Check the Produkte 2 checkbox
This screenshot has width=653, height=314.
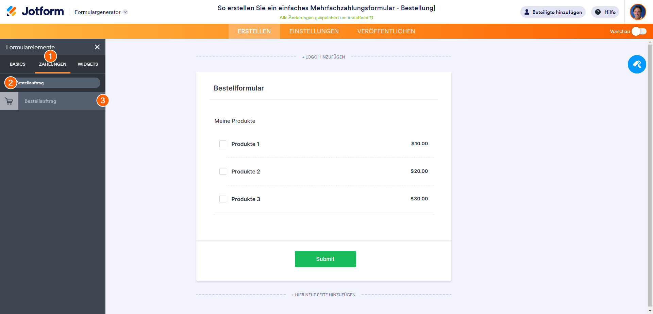tap(223, 171)
